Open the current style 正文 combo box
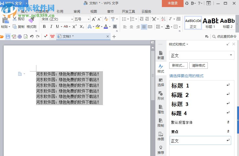The height and width of the screenshot is (156, 239). pyautogui.click(x=202, y=55)
